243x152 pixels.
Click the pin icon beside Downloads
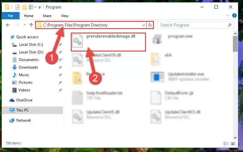coord(60,67)
